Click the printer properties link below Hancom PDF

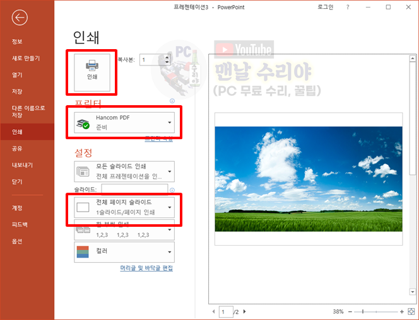click(159, 139)
